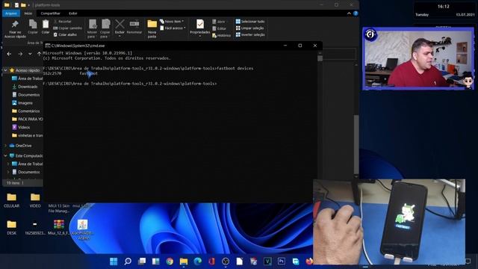Open taskbar Search
478x269 pixels.
(x=128, y=262)
